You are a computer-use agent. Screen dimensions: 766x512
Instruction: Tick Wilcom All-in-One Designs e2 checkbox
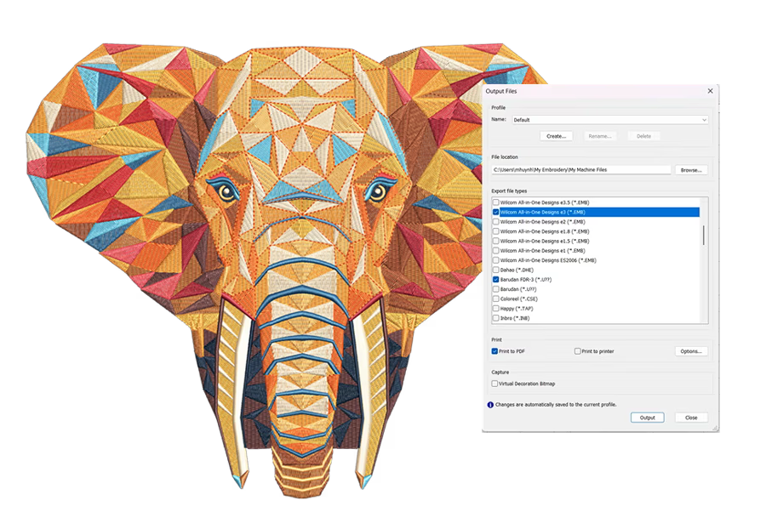tap(496, 222)
